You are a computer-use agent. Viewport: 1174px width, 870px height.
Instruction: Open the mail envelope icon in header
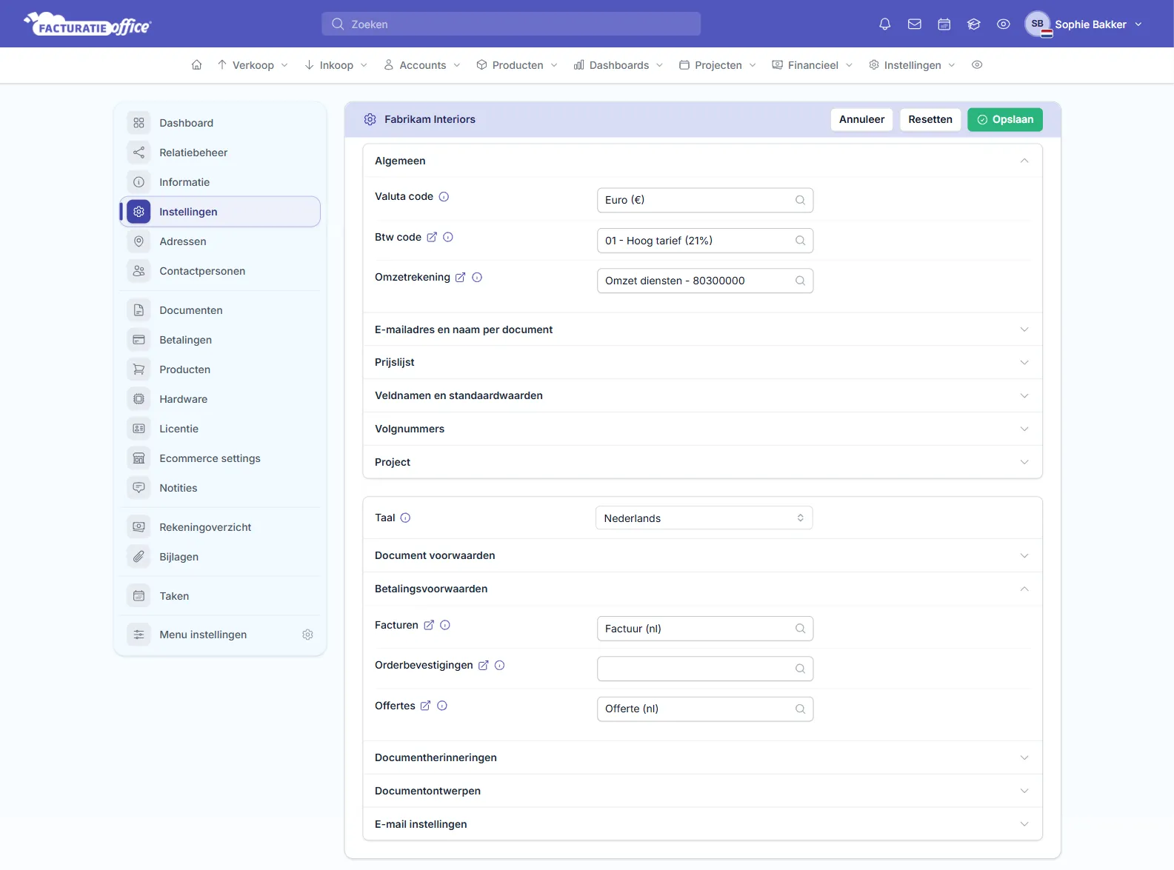(x=915, y=24)
